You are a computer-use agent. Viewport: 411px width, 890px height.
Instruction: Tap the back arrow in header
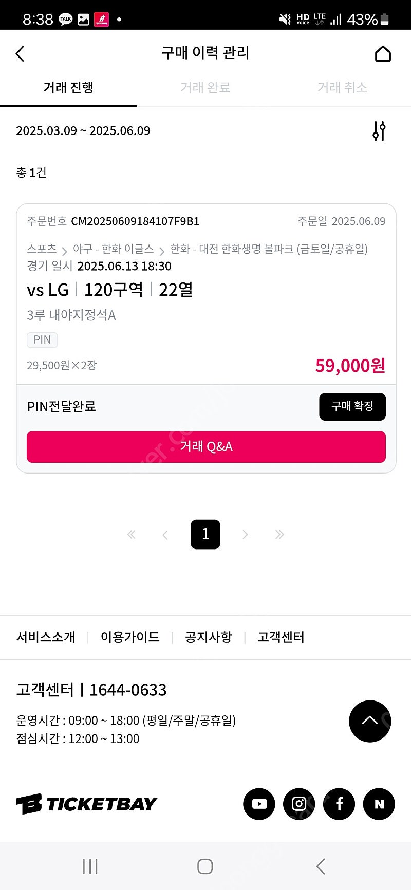click(20, 54)
